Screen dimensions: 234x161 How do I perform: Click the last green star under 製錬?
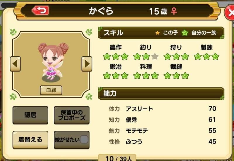215,57
